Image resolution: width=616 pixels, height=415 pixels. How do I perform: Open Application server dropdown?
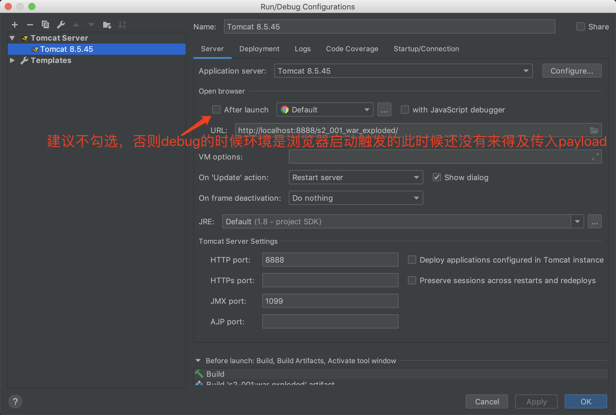[403, 71]
